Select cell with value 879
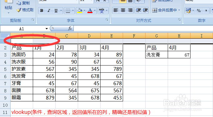This screenshot has height=117, width=213. [44, 98]
